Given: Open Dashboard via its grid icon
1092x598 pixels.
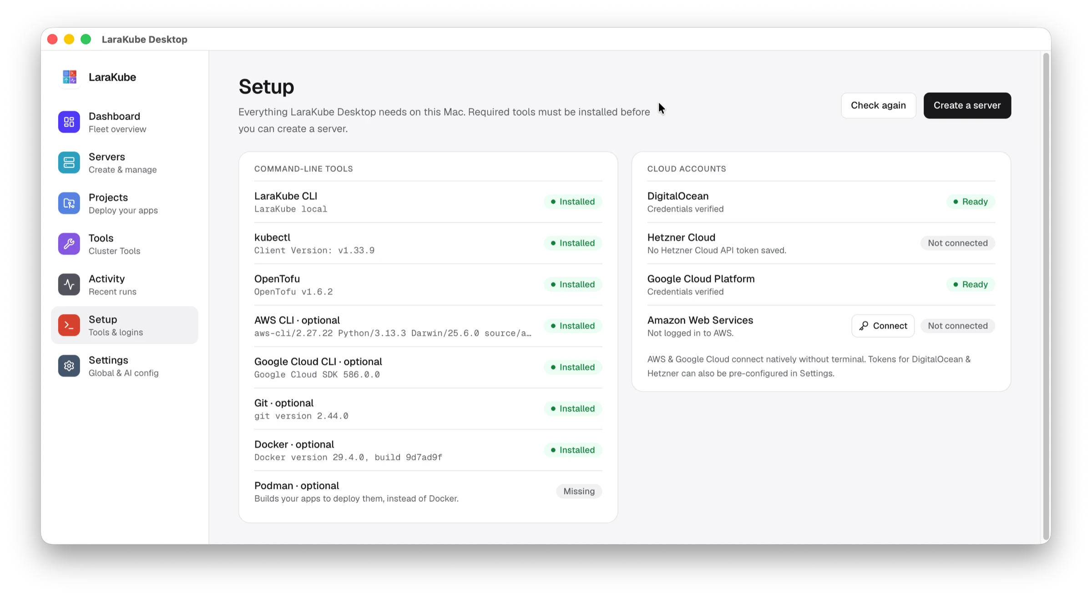Looking at the screenshot, I should click(x=69, y=122).
